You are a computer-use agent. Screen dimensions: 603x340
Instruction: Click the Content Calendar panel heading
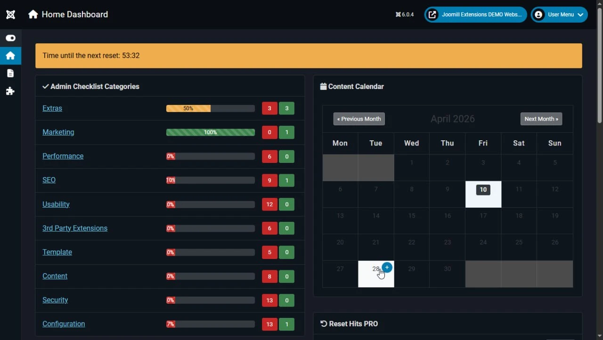352,87
